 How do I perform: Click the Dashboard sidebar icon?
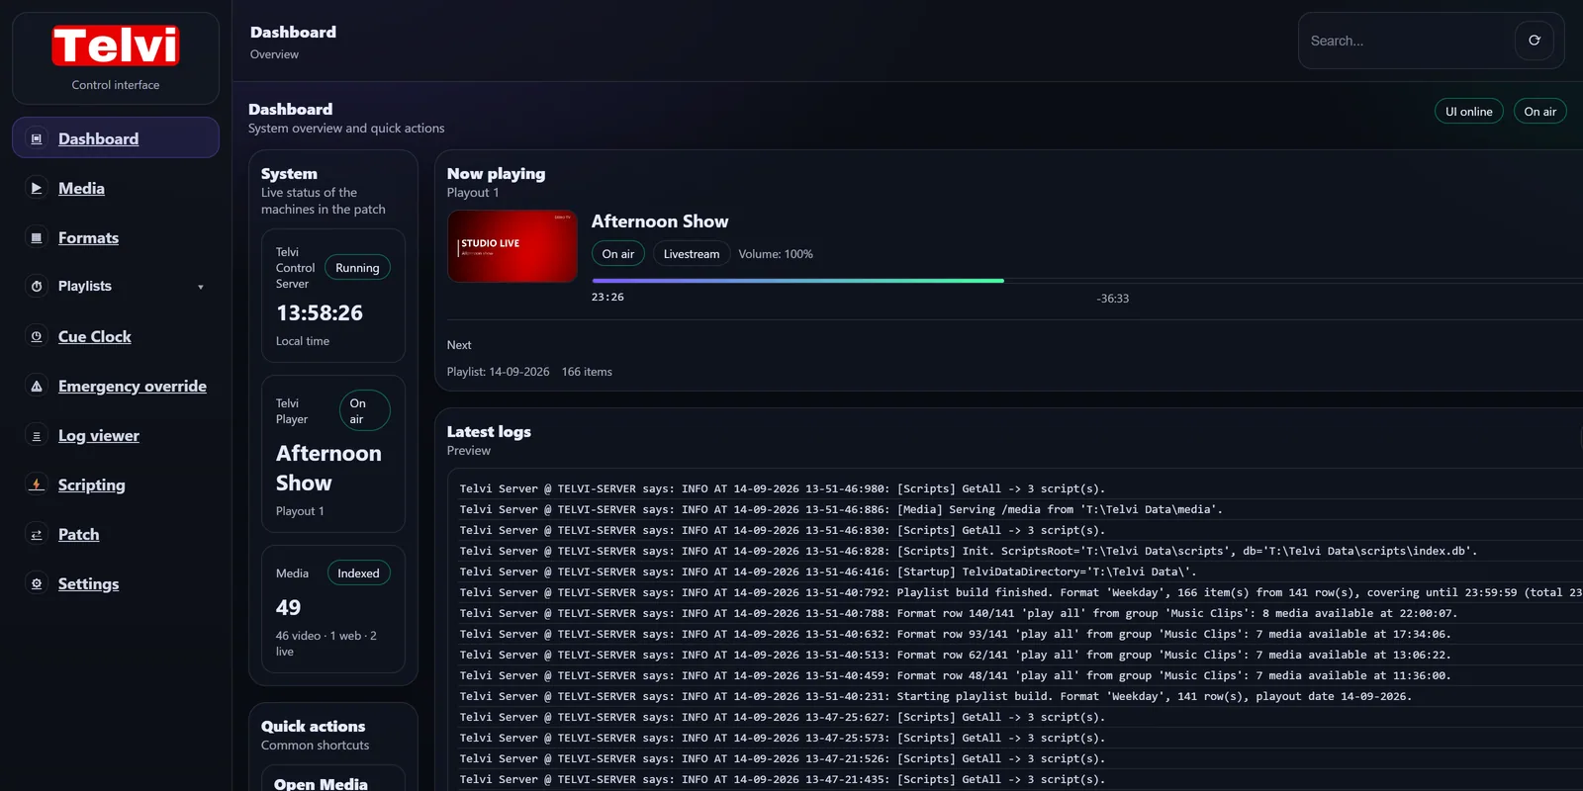37,138
